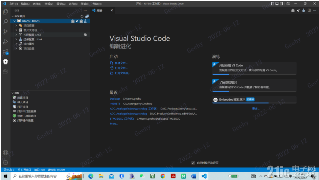Open the Explorer view in activity bar
319x180 pixels.
point(5,12)
